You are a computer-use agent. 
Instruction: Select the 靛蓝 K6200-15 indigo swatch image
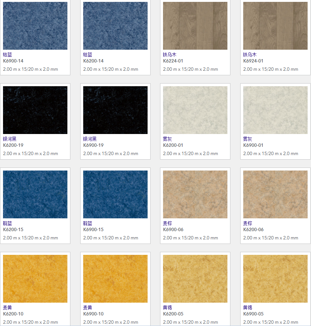click(35, 194)
